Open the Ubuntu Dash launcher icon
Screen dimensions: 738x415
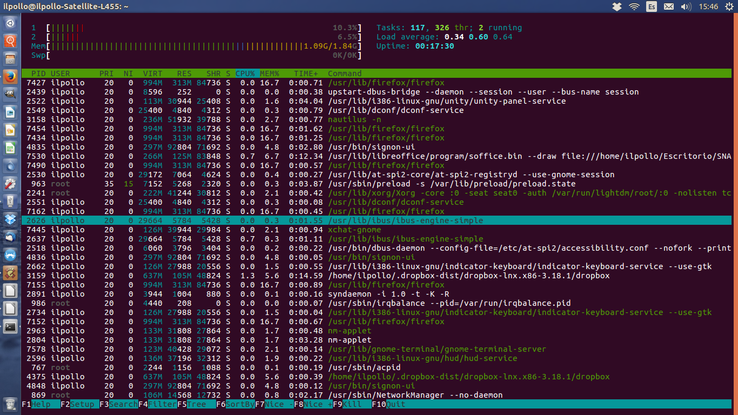click(x=10, y=23)
